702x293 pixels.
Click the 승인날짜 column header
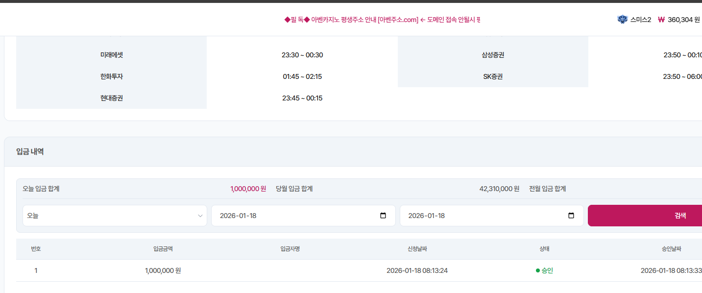click(x=671, y=249)
